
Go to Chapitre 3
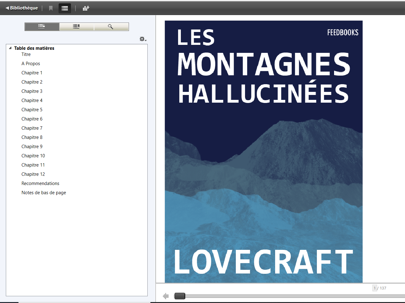pyautogui.click(x=32, y=91)
